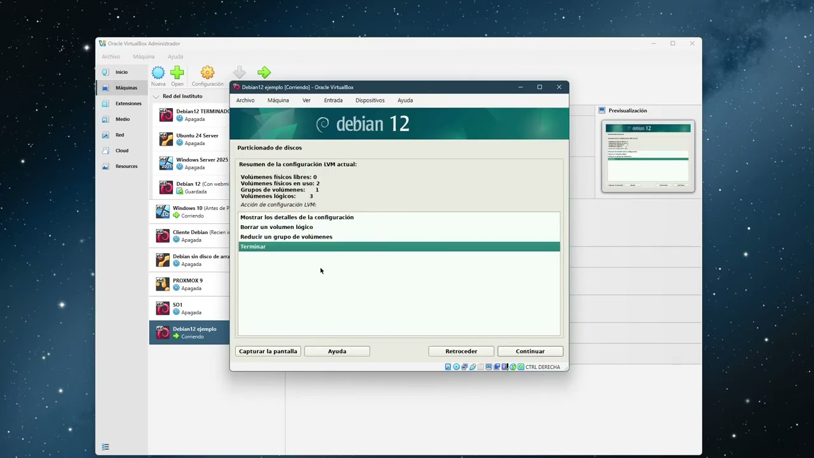Collapse the Red del Instituto group

click(x=156, y=97)
